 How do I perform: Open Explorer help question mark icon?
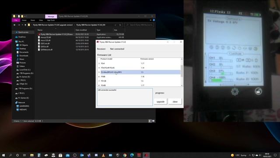click(x=154, y=20)
